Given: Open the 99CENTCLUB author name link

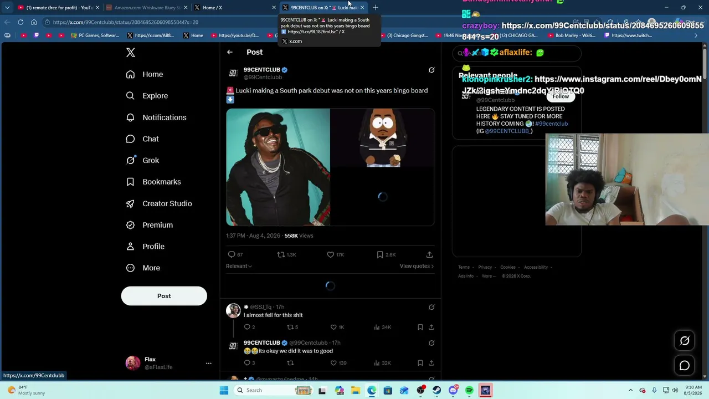Looking at the screenshot, I should point(262,70).
